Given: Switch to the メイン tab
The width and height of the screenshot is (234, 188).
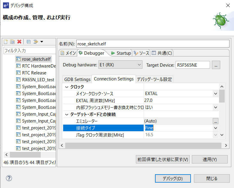Looking at the screenshot, I should click(x=68, y=53).
